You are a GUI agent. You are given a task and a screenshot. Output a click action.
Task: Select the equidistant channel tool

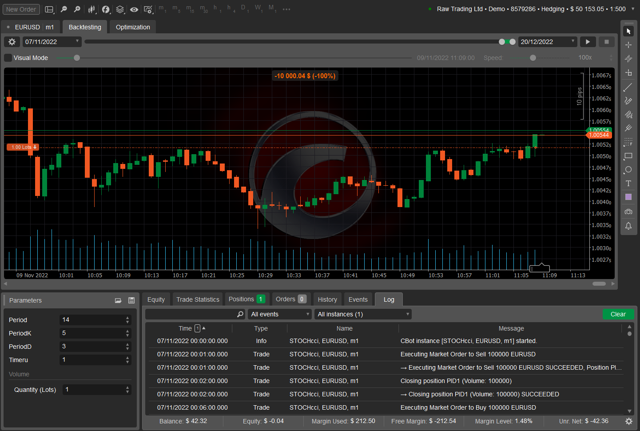point(628,115)
